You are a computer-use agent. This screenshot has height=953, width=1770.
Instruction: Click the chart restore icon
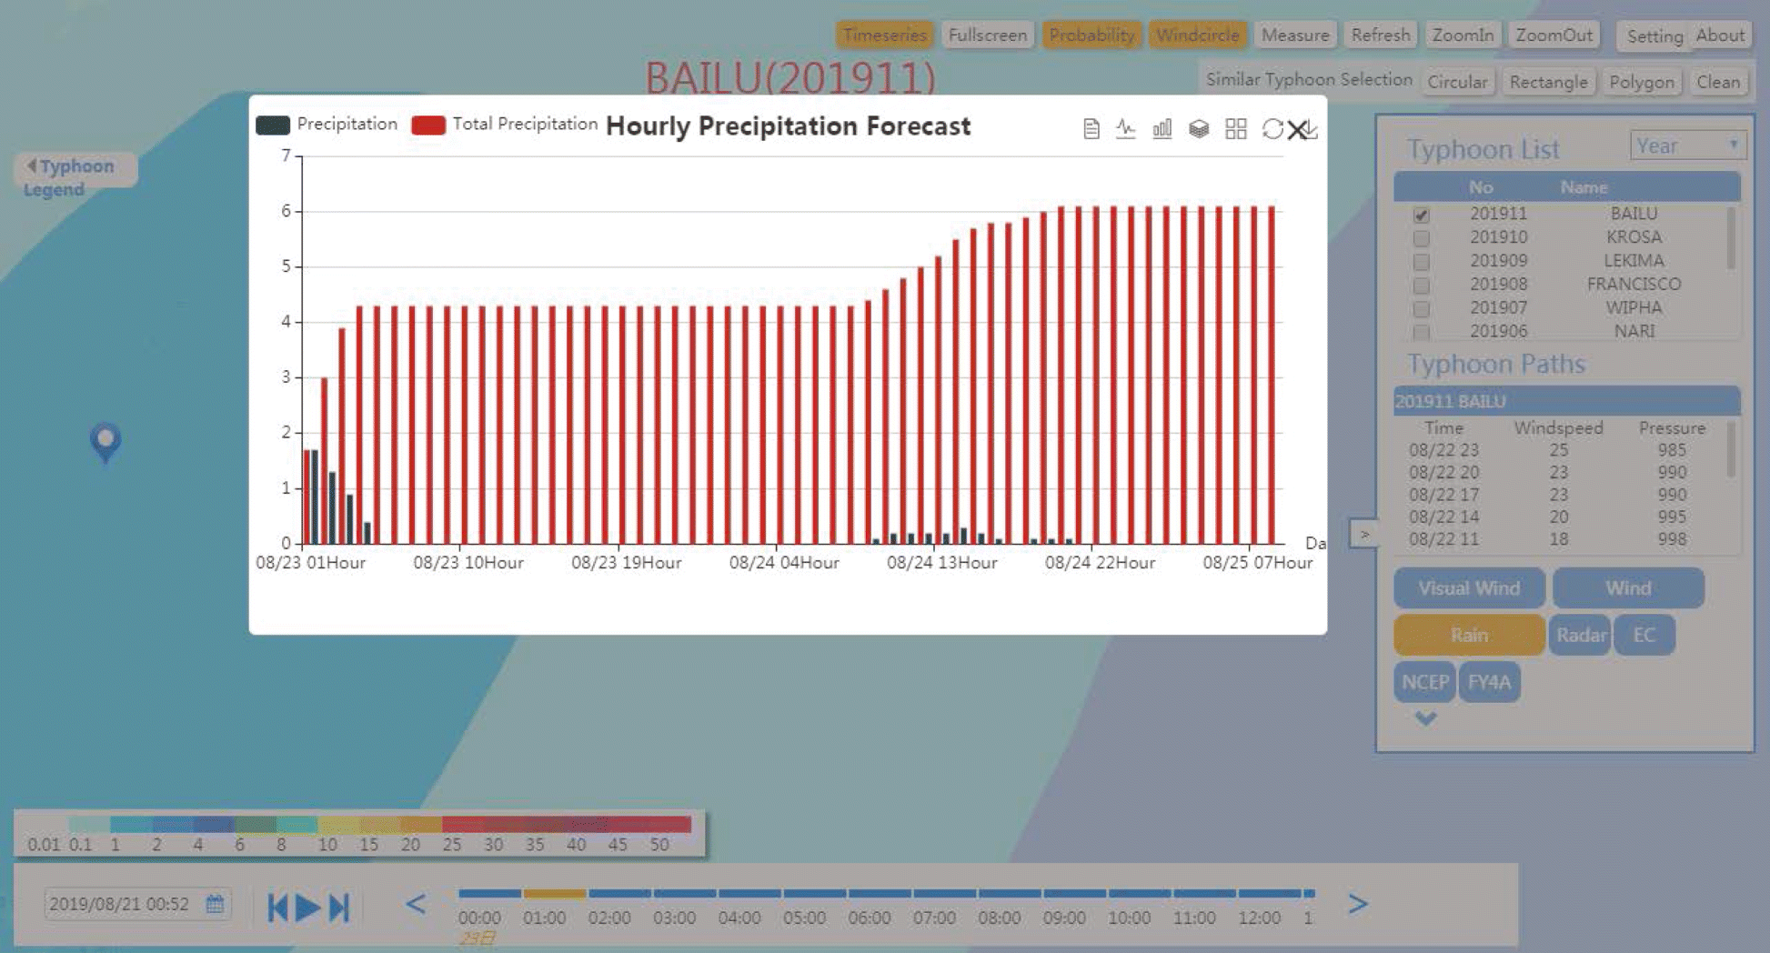pos(1272,129)
